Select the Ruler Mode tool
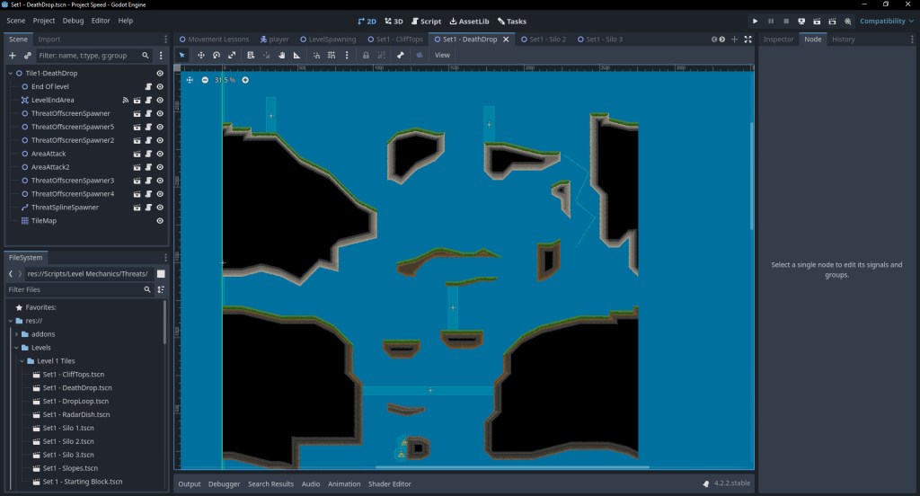920x496 pixels. (297, 55)
